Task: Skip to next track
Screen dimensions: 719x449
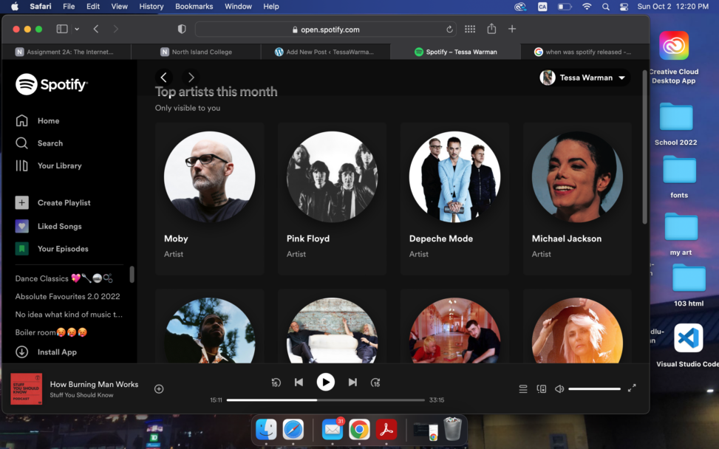Action: point(352,382)
